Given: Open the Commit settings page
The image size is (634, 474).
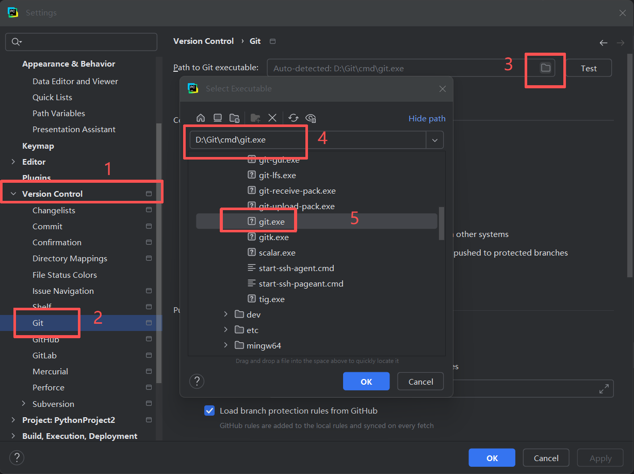Looking at the screenshot, I should click(47, 226).
